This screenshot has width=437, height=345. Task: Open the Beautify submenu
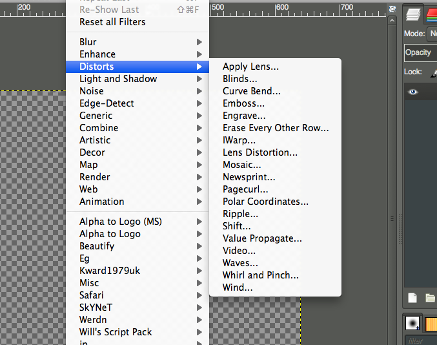pos(137,246)
